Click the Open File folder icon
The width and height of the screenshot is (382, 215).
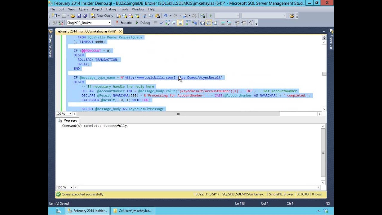pos(73,16)
